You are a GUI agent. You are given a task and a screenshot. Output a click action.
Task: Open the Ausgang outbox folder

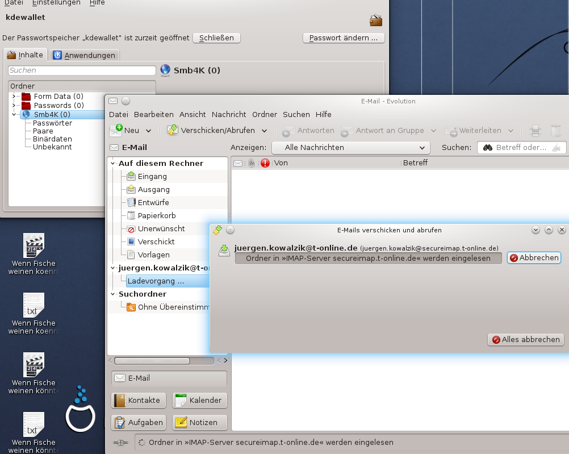click(153, 190)
